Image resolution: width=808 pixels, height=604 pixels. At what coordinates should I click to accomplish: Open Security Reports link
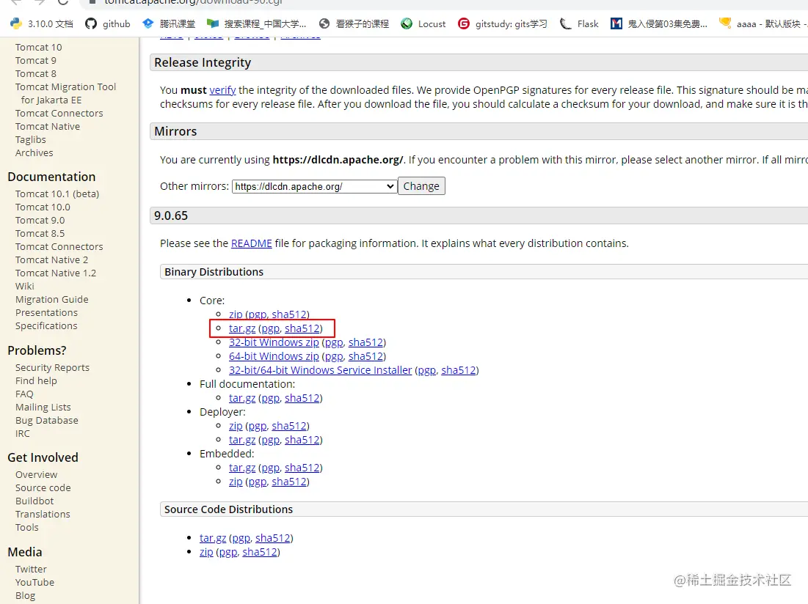pyautogui.click(x=52, y=368)
